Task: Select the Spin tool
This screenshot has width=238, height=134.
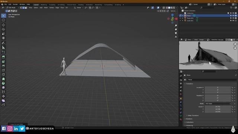Action: (x=3, y=83)
